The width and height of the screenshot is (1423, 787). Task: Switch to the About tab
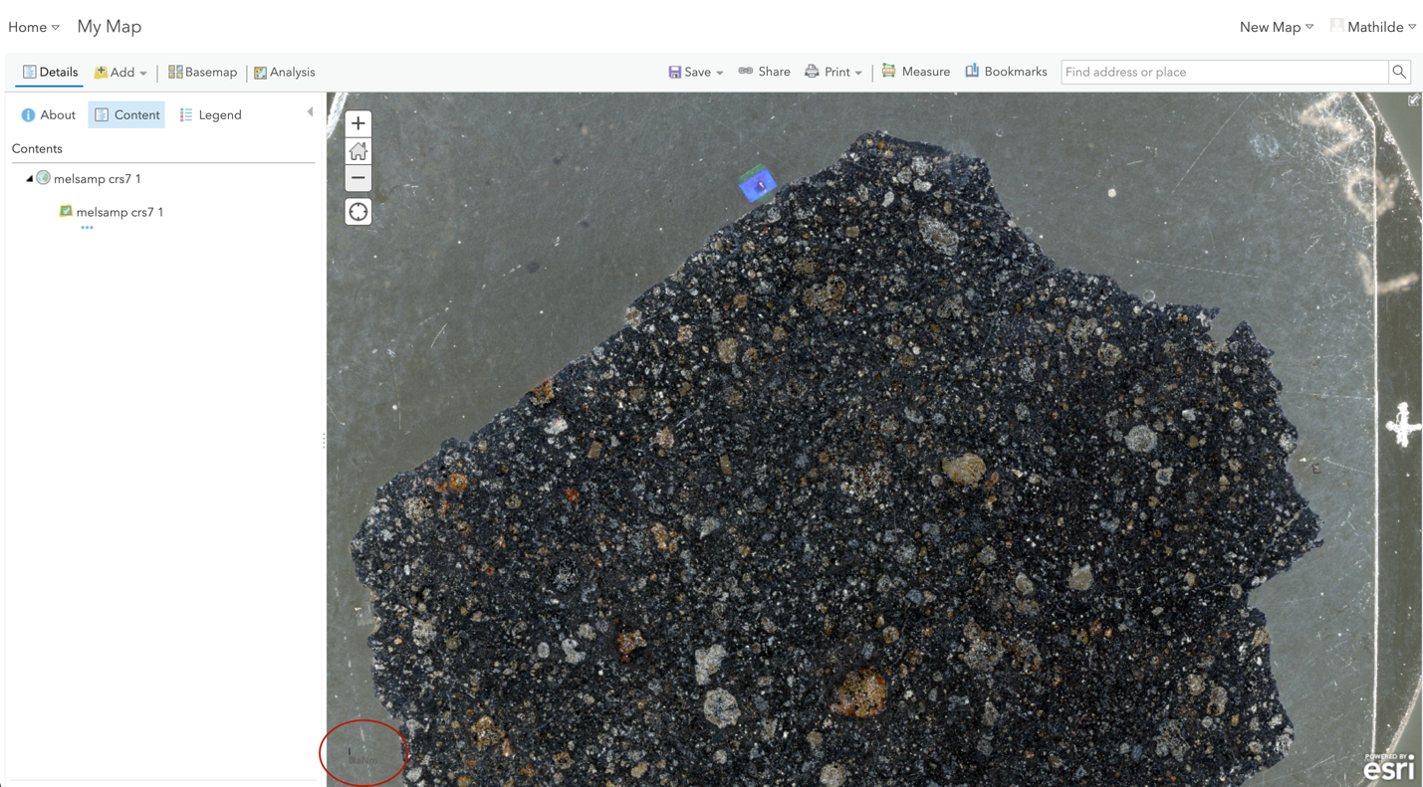point(49,115)
